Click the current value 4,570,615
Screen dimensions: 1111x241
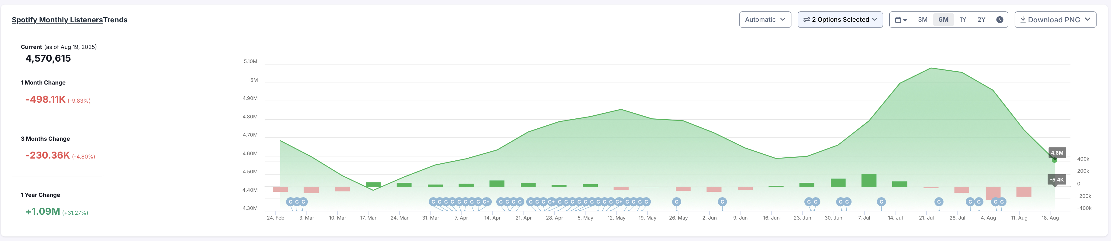tap(48, 59)
